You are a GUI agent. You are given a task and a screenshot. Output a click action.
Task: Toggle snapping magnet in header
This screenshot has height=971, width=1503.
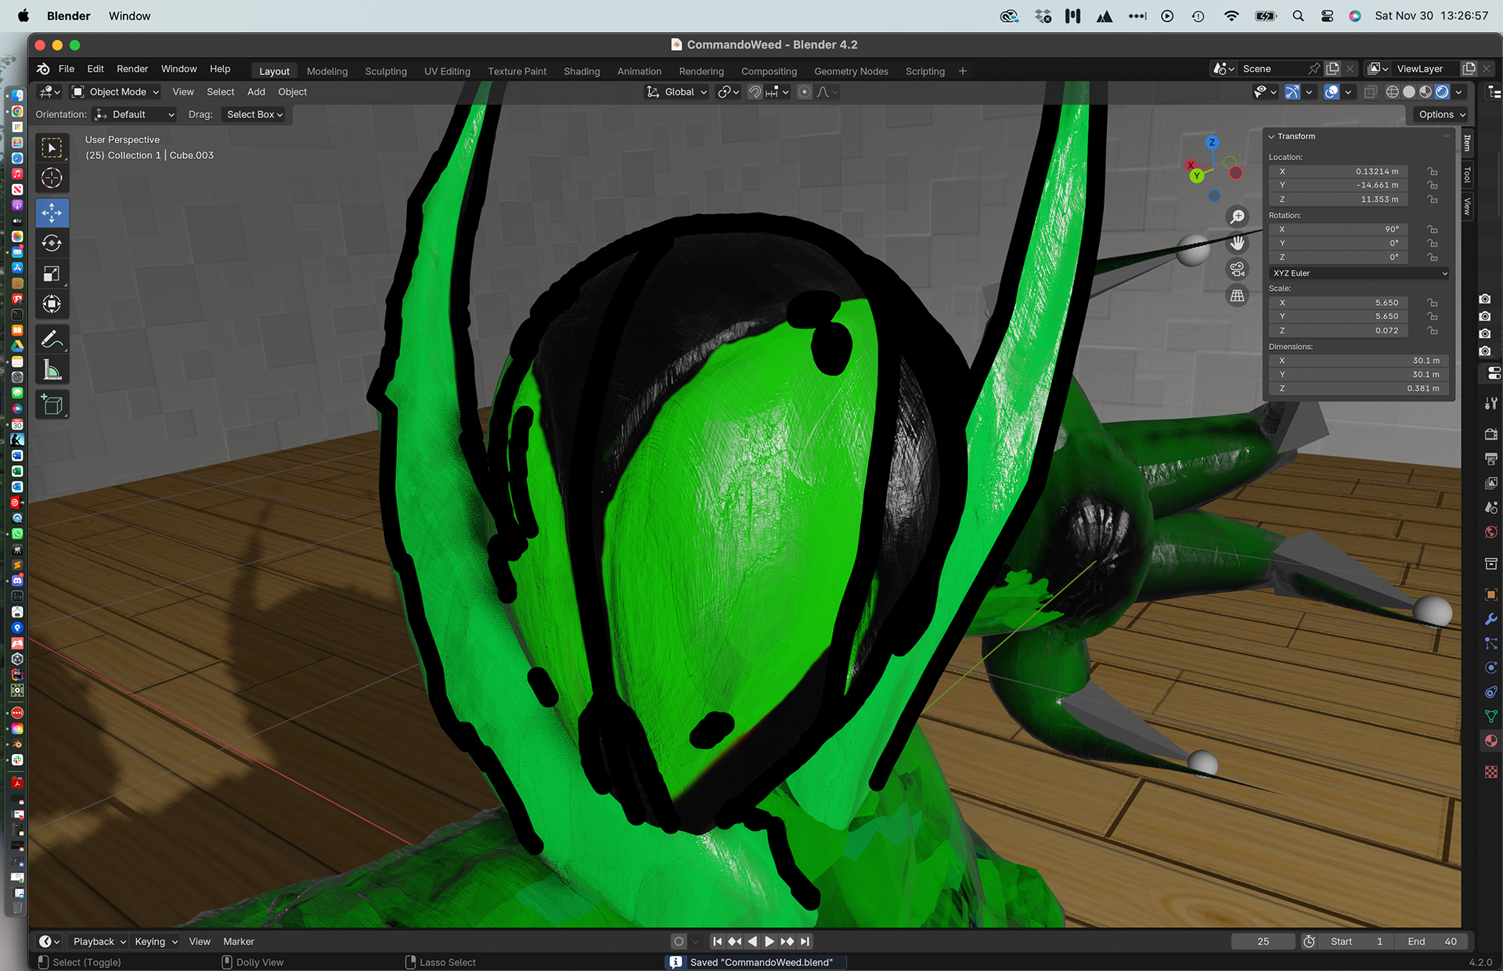[755, 92]
